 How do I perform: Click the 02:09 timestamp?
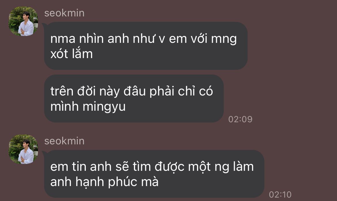tap(240, 119)
